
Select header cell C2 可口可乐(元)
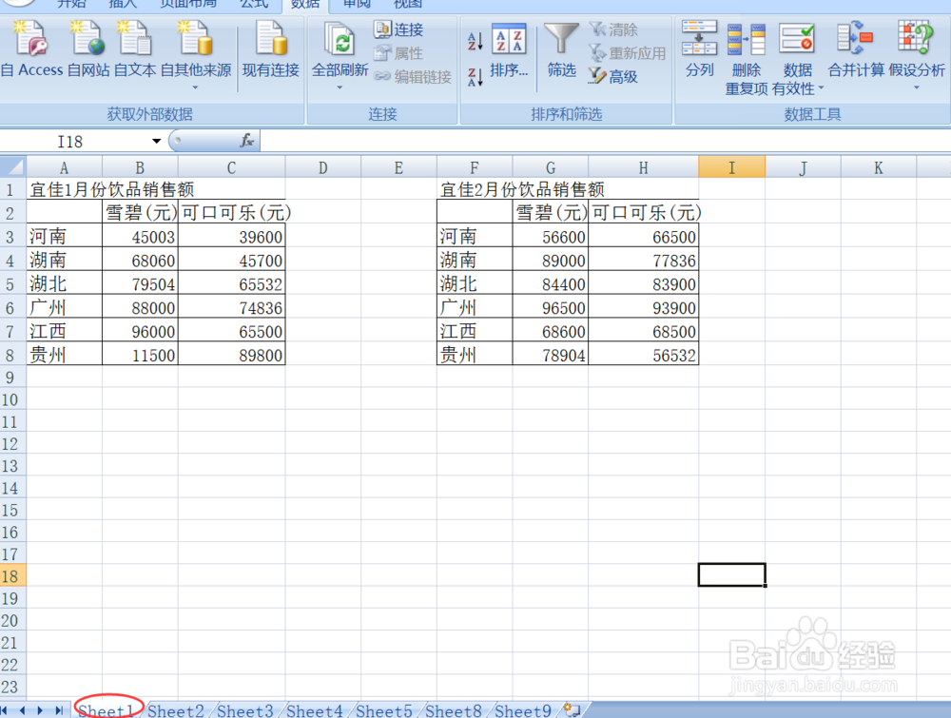[x=231, y=212]
